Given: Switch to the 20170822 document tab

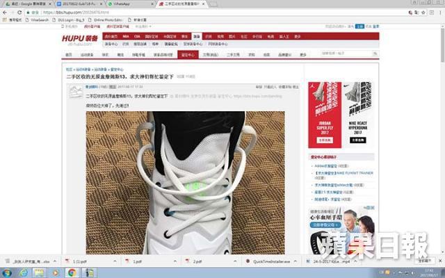Looking at the screenshot, I should (x=79, y=4).
